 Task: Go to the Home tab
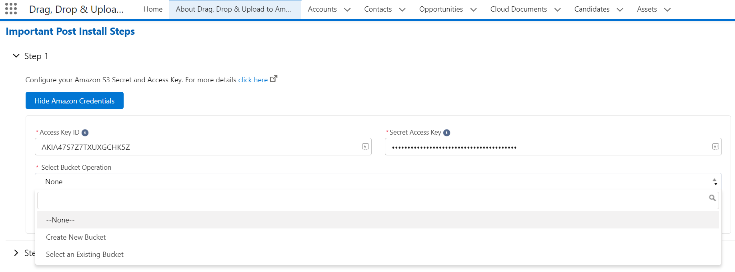pos(153,9)
